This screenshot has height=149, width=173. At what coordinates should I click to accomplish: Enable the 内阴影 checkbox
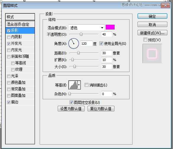coord(9,37)
